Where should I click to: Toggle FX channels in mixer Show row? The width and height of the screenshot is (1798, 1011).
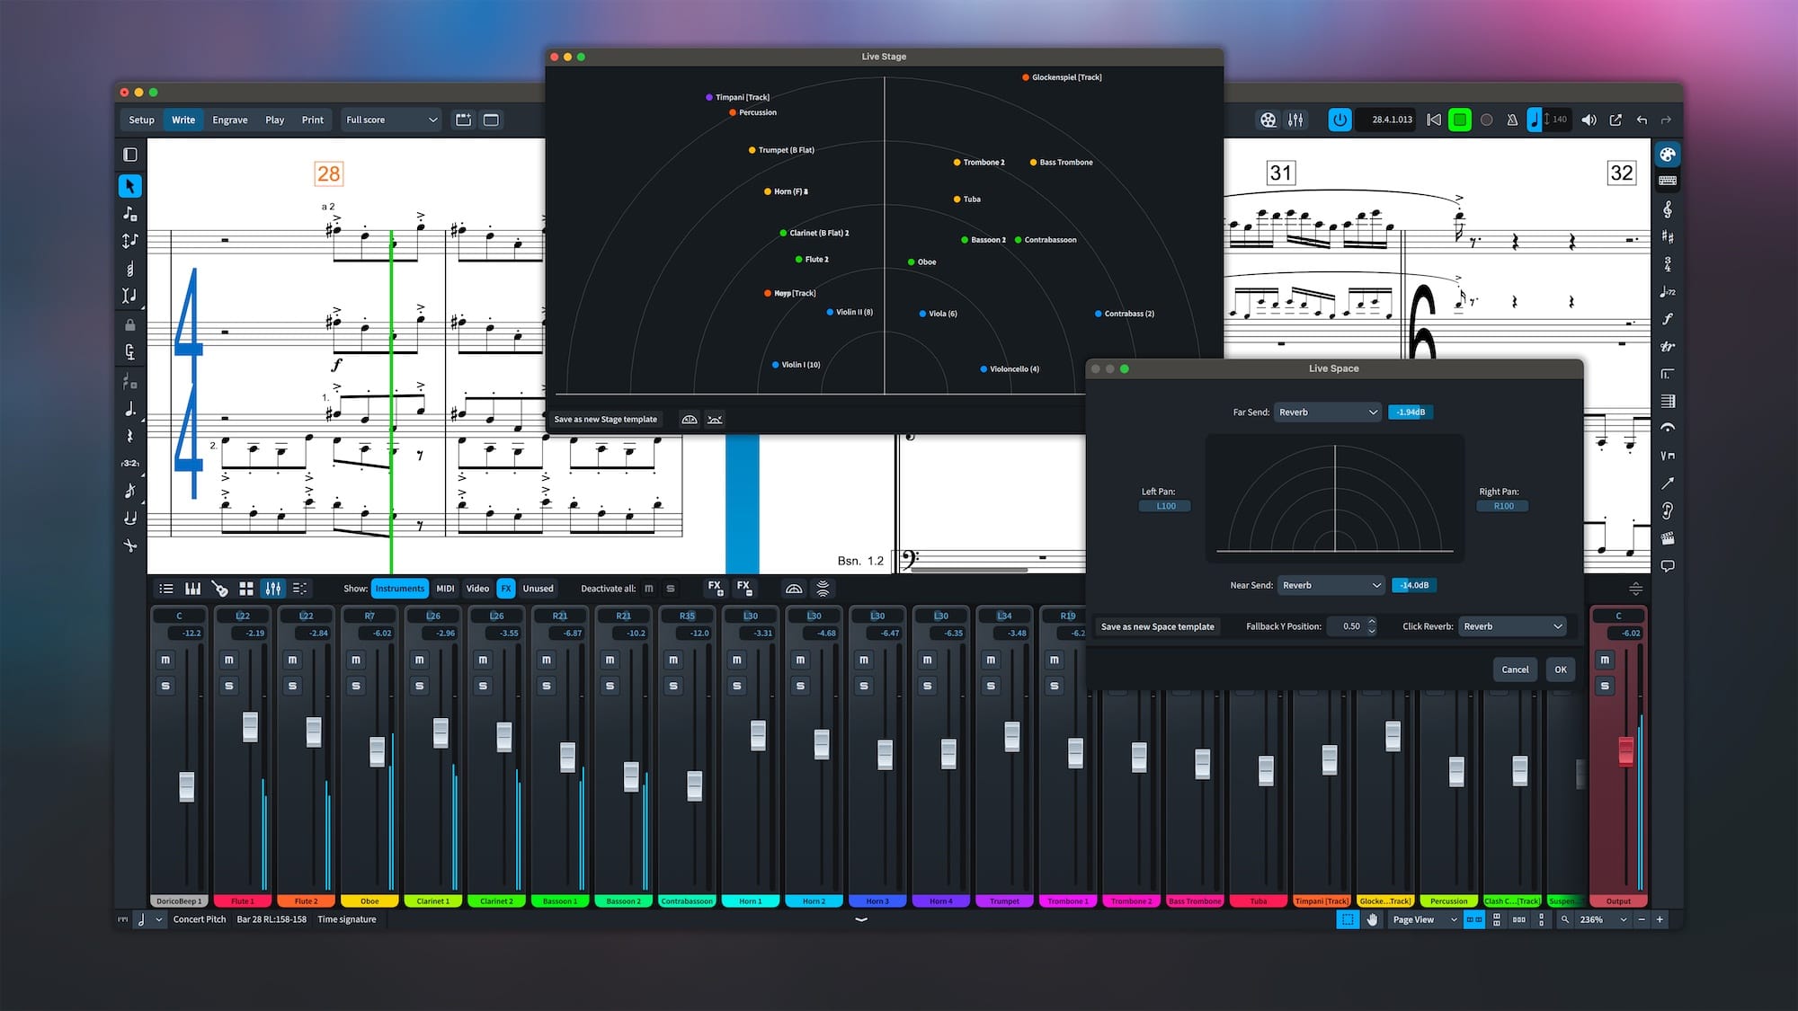pos(506,589)
